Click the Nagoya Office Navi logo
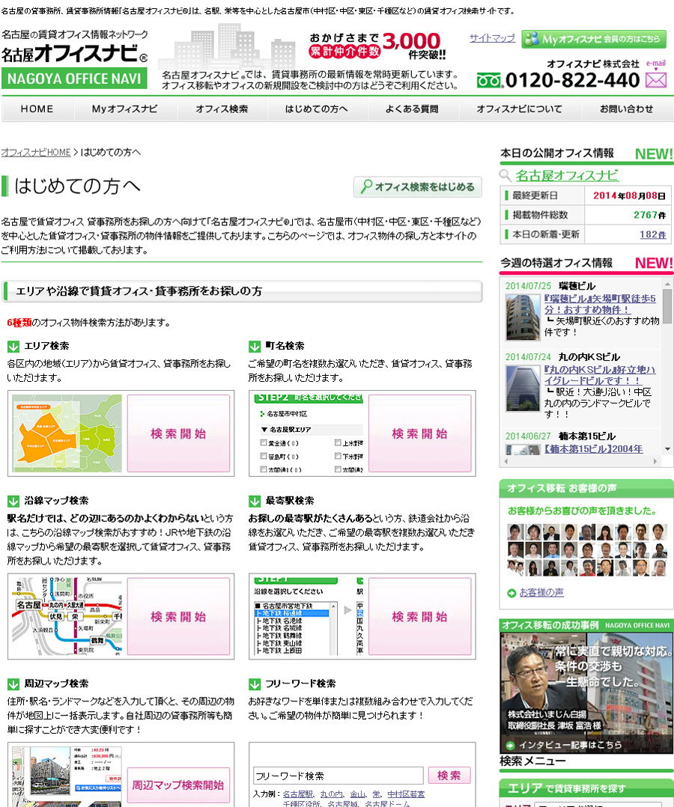Image resolution: width=674 pixels, height=807 pixels. (75, 59)
